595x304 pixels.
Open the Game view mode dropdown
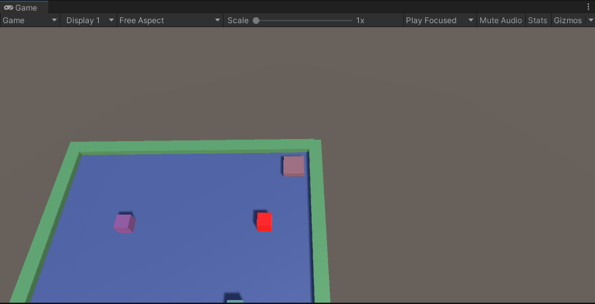[x=30, y=21]
